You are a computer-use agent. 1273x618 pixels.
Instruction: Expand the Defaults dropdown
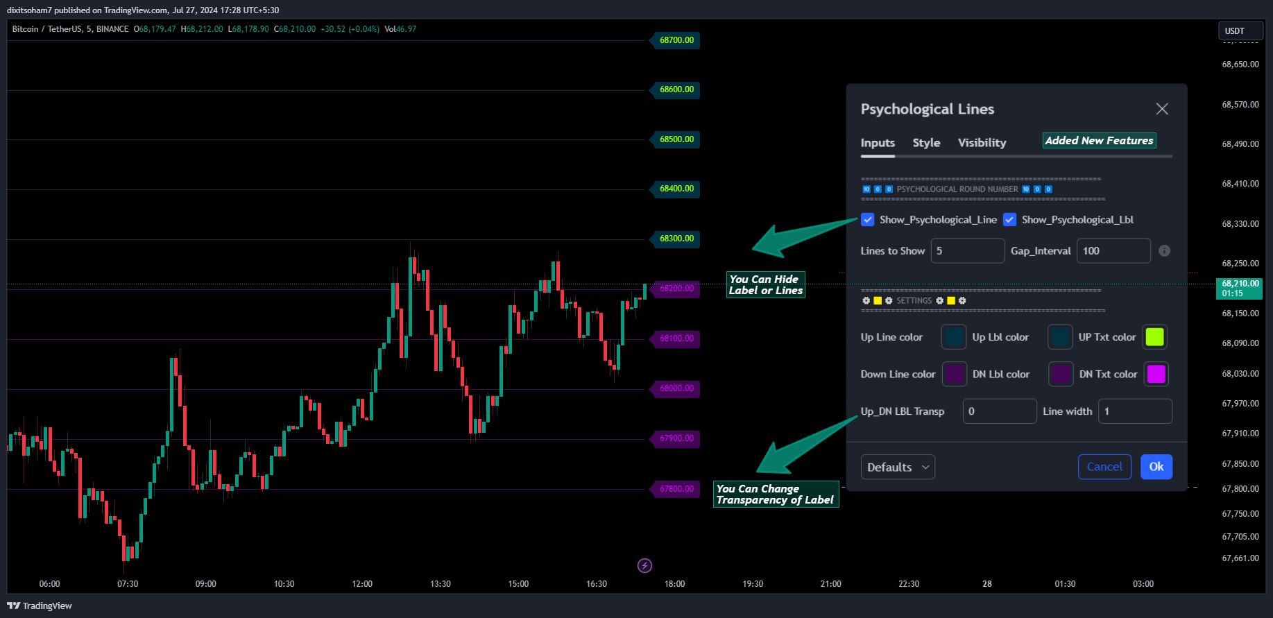898,467
